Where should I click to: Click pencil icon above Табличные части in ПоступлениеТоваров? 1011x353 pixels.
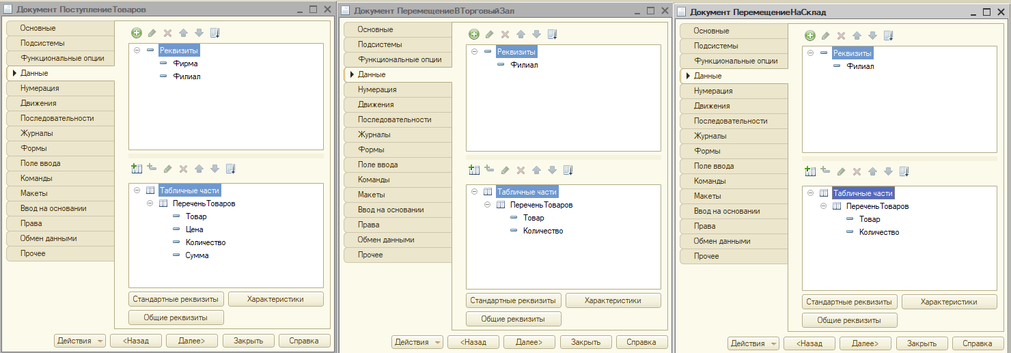(x=167, y=168)
